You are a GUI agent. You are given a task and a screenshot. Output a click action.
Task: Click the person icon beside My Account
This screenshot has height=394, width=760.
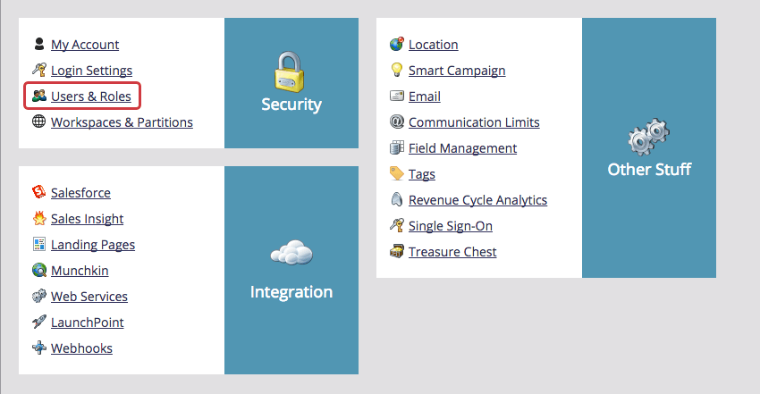tap(38, 44)
